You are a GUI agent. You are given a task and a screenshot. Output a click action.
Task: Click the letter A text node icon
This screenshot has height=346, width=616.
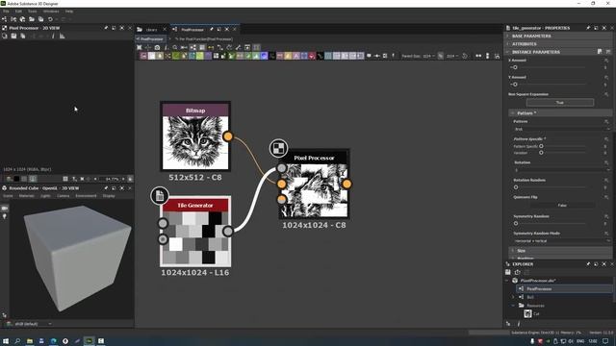coord(296,56)
